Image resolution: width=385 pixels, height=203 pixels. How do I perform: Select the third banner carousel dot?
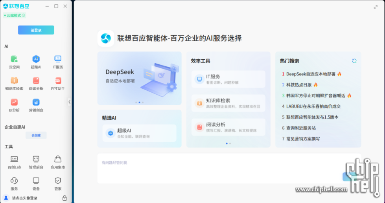[x=143, y=102]
